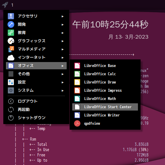Launch LibreOffice Calc from submenu
Screen dimensions: 165x165
105,74
